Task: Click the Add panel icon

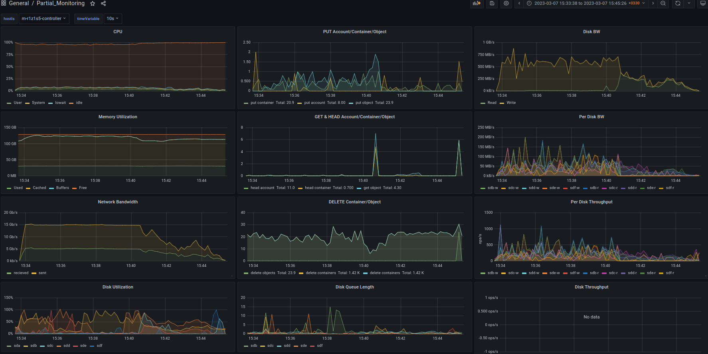Action: [x=477, y=3]
